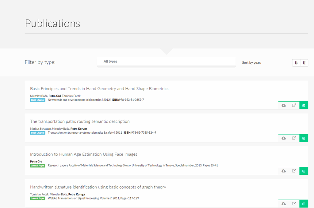
Task: Sort publications by year descending
Action: point(304,63)
